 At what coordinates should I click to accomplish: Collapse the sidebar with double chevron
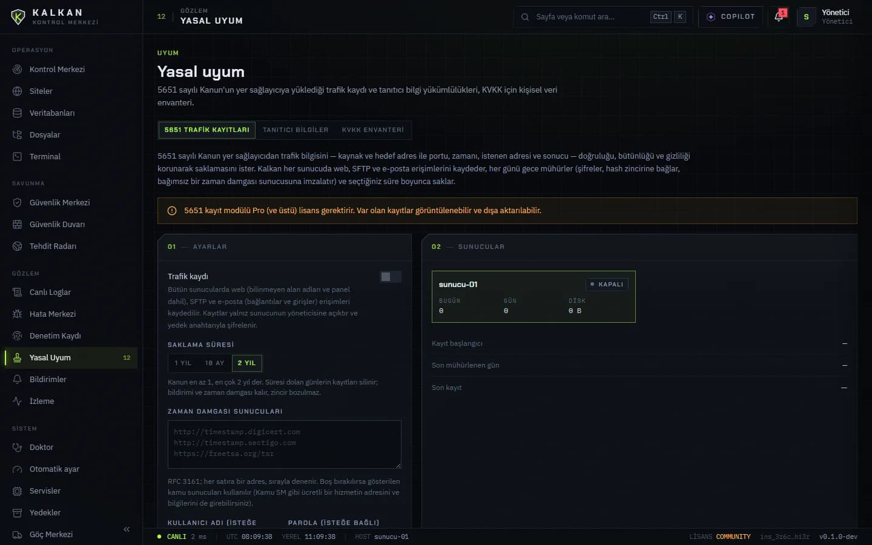tap(127, 529)
